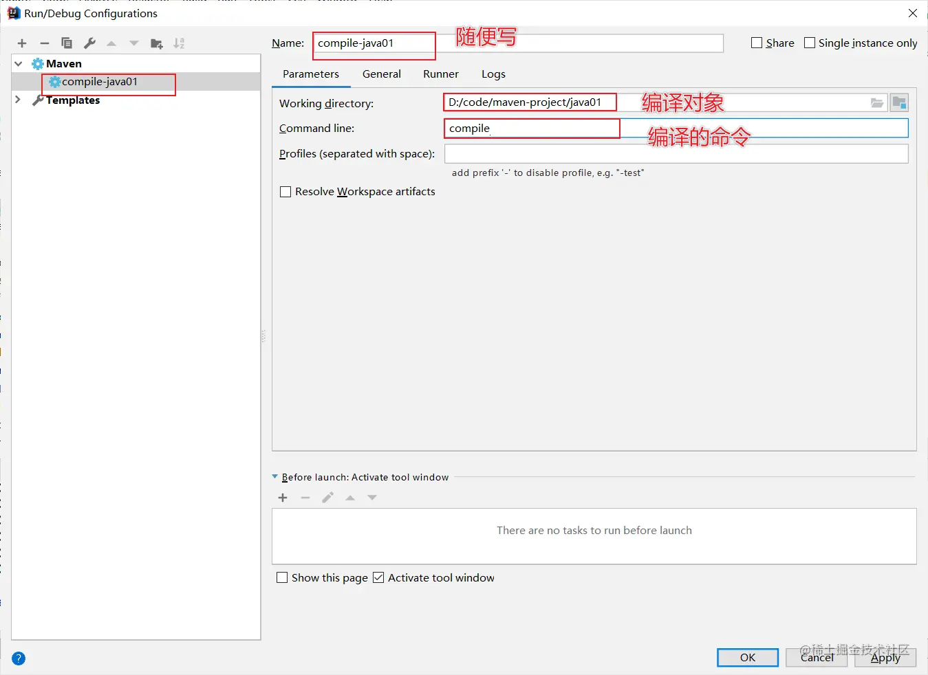Expand the Templates tree node
Image resolution: width=928 pixels, height=675 pixels.
point(19,100)
